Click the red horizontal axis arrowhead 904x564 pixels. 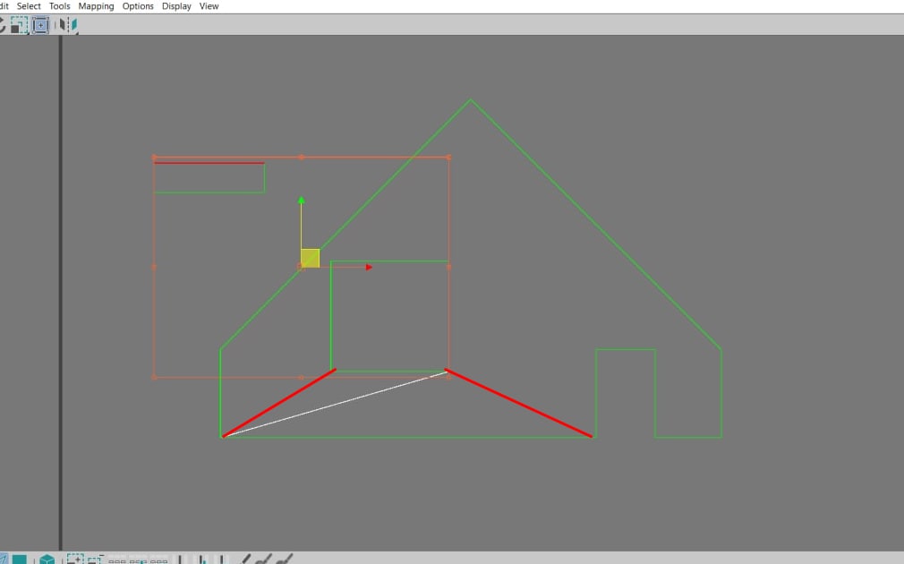click(x=369, y=267)
